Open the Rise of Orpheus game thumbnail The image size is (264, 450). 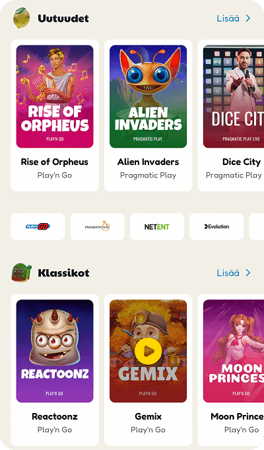pyautogui.click(x=55, y=96)
